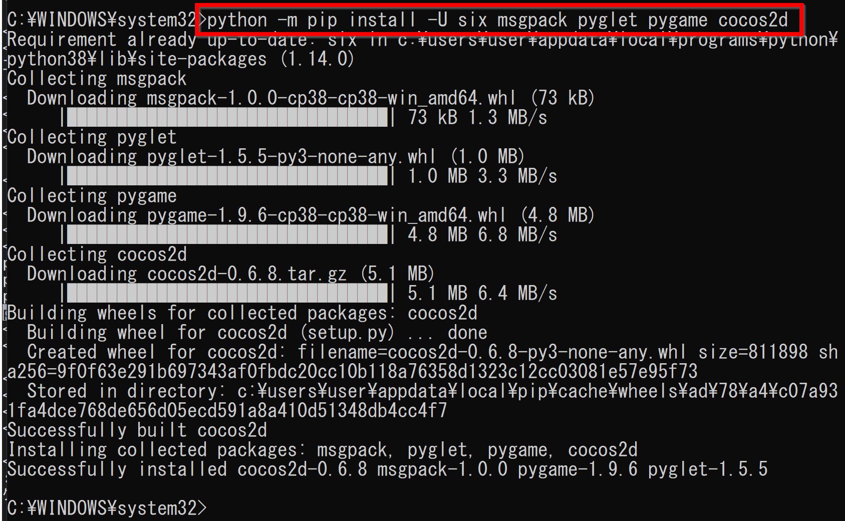
Task: Click the 'Successfully built cocos2d' line
Action: click(x=137, y=430)
